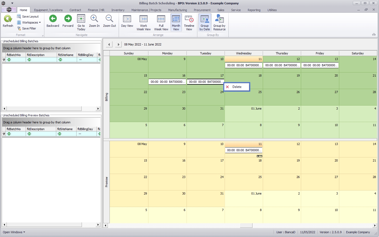The width and height of the screenshot is (379, 237).
Task: Click fldDescription filter cell in Unscheduled Billing Batches
Action: pyautogui.click(x=41, y=60)
